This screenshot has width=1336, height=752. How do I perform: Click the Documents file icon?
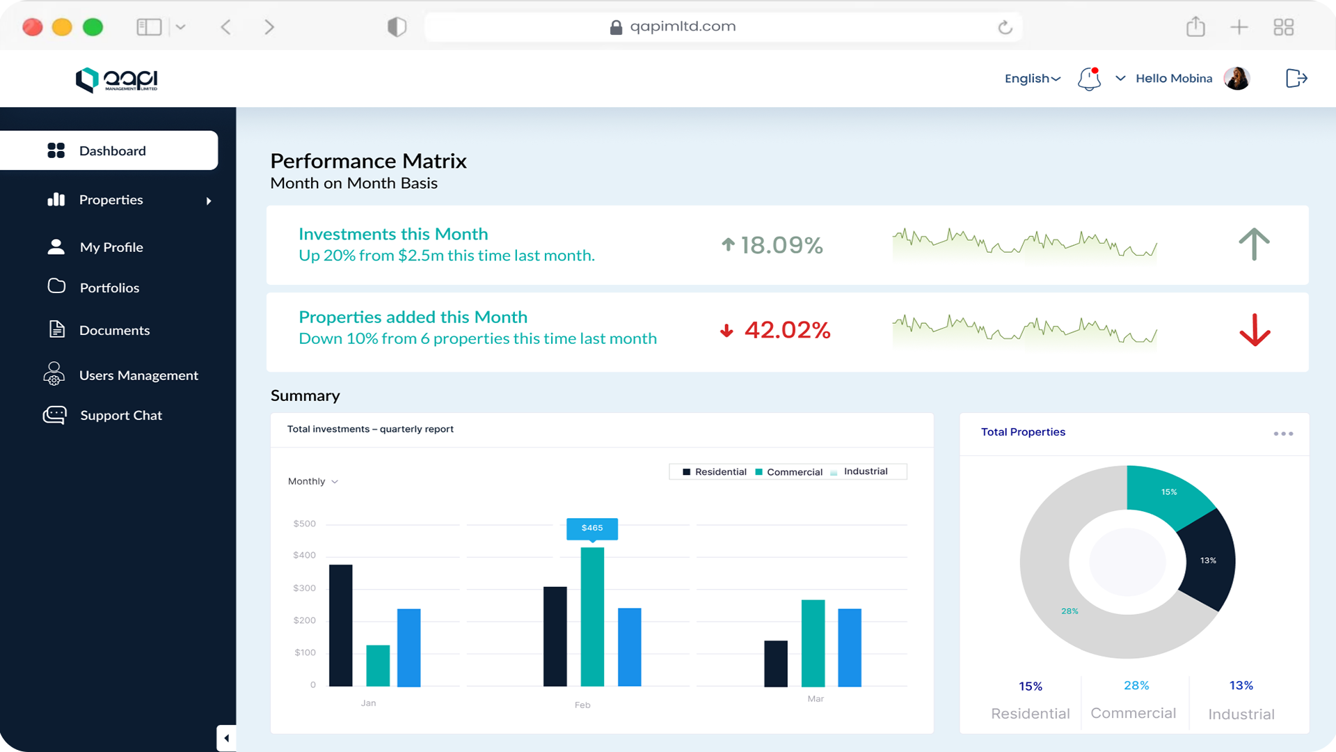coord(57,329)
